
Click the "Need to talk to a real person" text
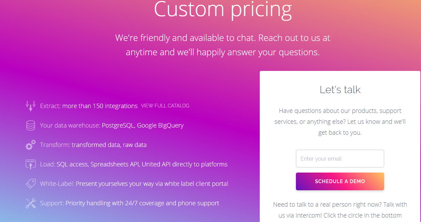(x=340, y=210)
